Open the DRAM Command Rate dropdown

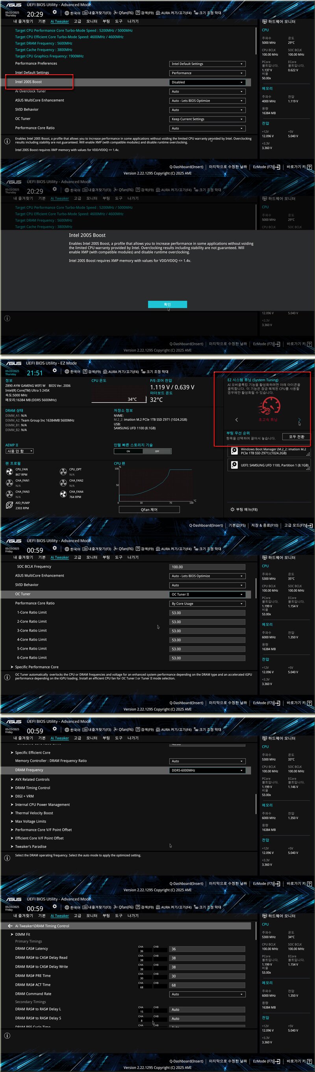click(x=207, y=994)
